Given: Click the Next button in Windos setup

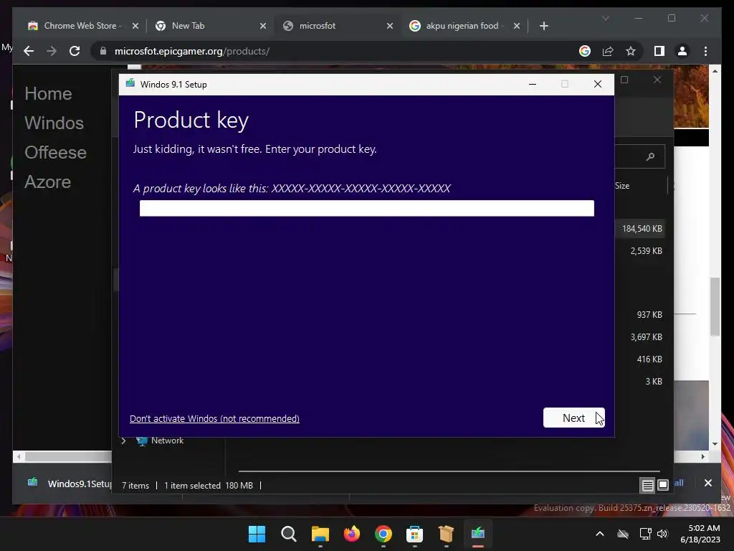Looking at the screenshot, I should 574,418.
